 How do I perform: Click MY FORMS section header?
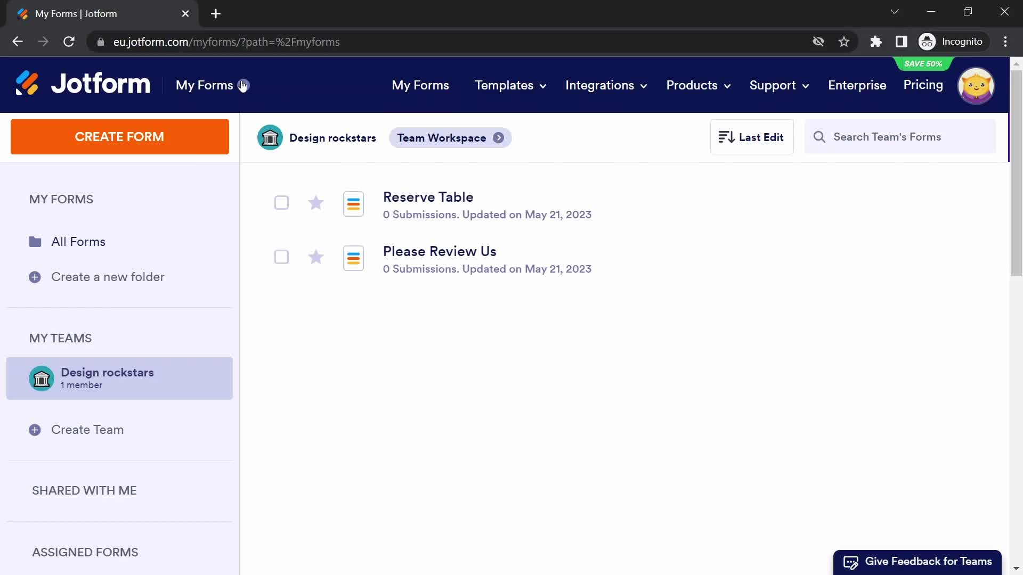[x=61, y=199]
